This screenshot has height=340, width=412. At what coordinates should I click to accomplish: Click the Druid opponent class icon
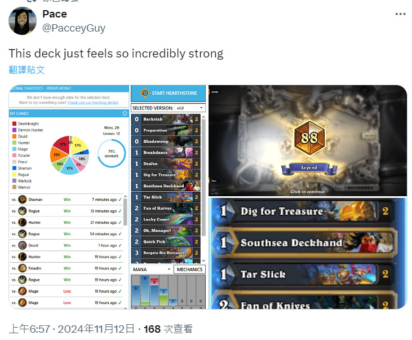tap(23, 245)
